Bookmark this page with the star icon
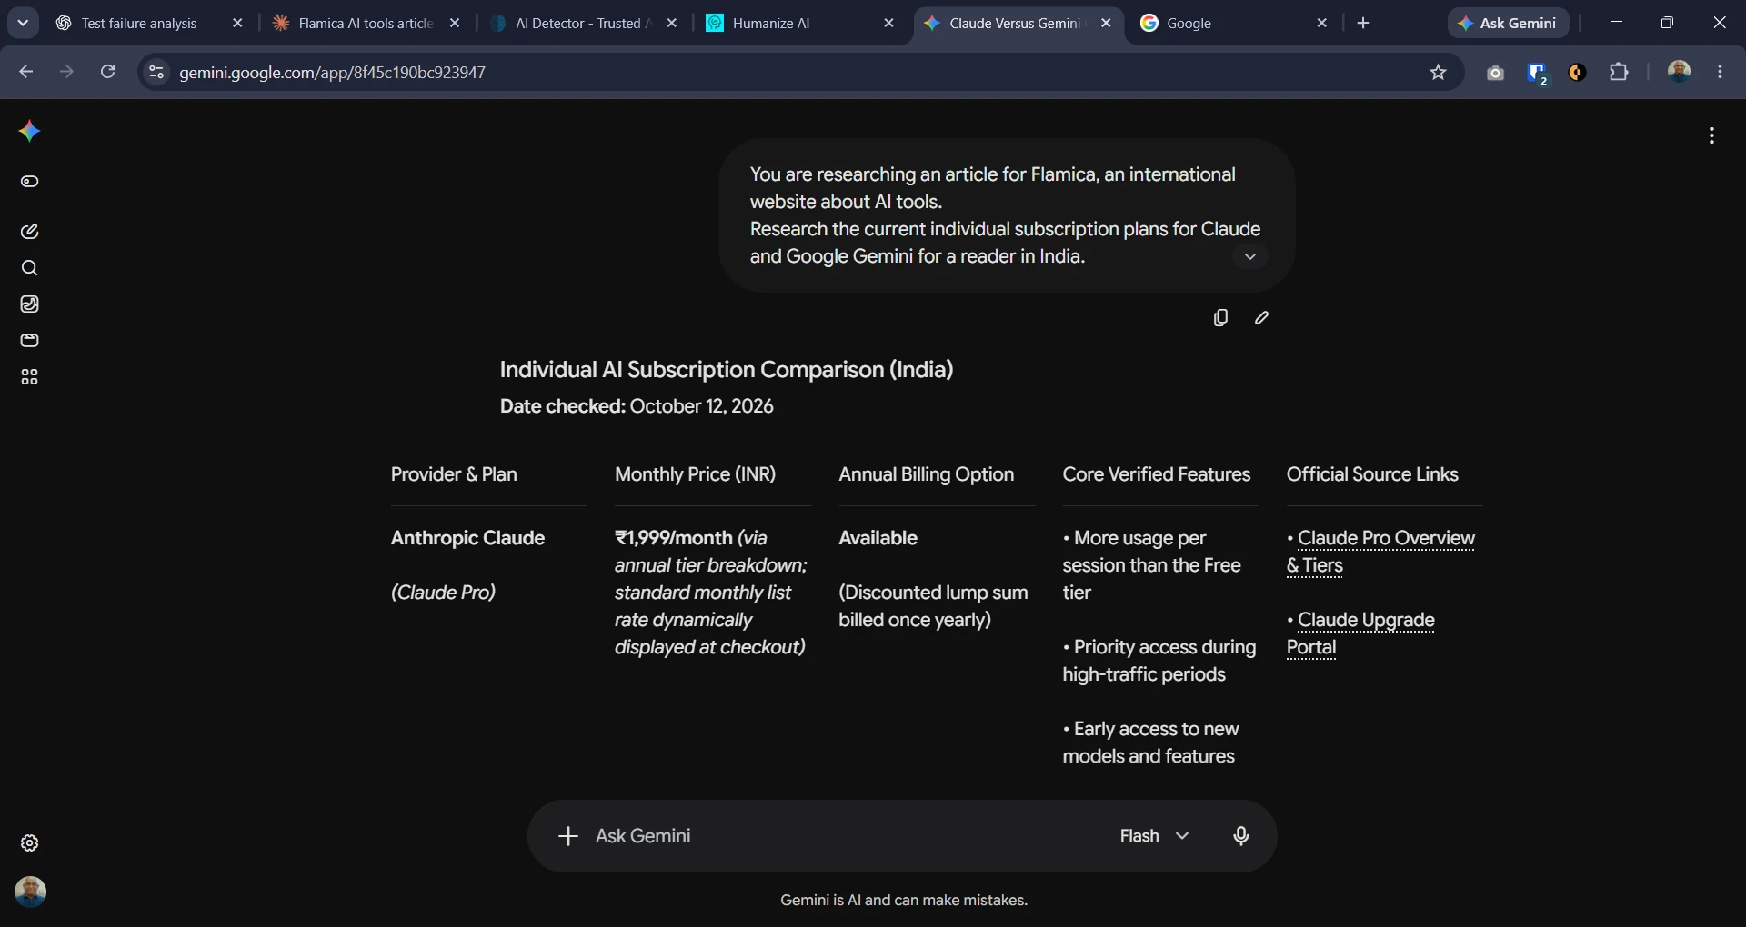 pyautogui.click(x=1438, y=72)
